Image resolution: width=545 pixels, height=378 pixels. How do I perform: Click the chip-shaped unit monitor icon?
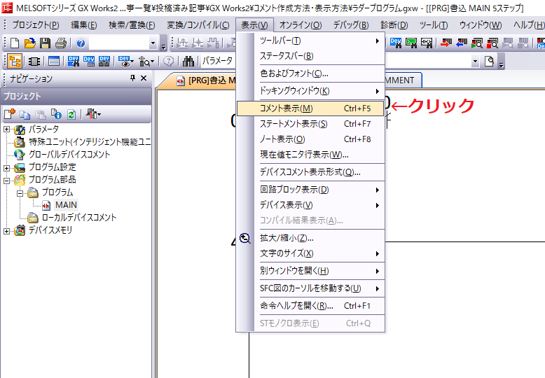point(34,62)
